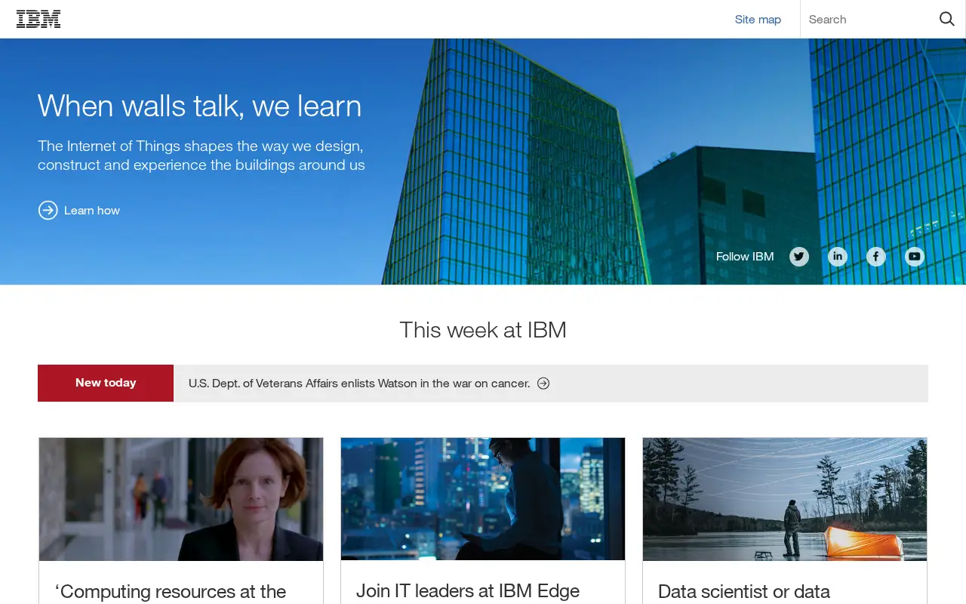The width and height of the screenshot is (966, 604).
Task: Open the orange tent lake photo thumbnail
Action: [785, 499]
